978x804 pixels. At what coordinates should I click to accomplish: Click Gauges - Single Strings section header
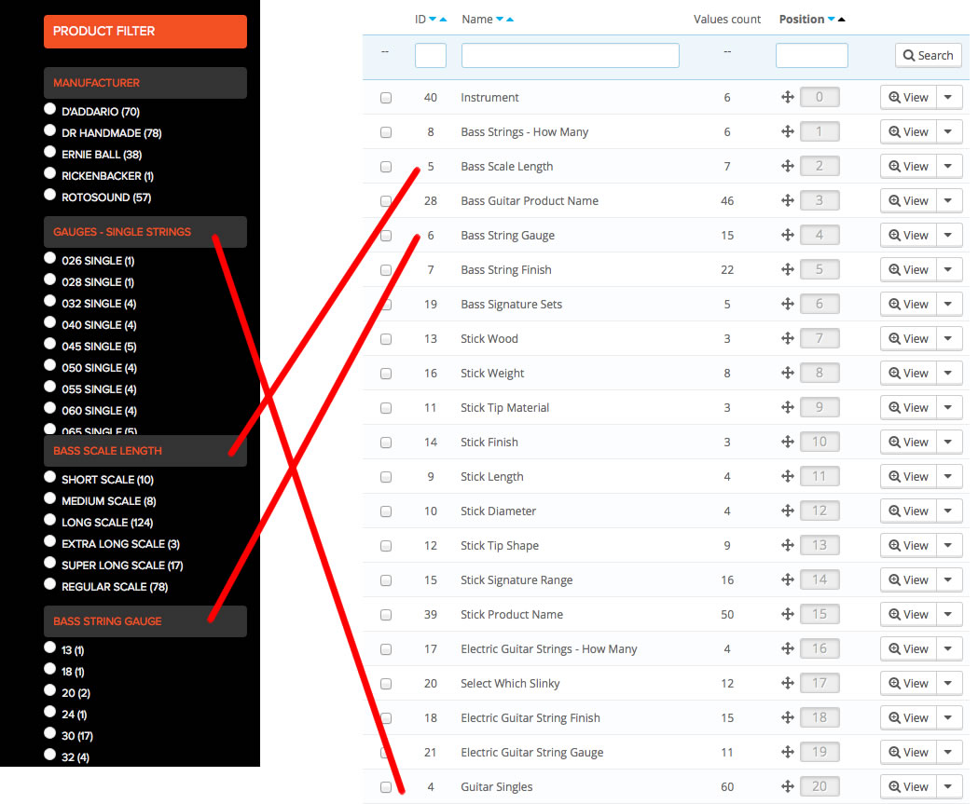tap(145, 232)
